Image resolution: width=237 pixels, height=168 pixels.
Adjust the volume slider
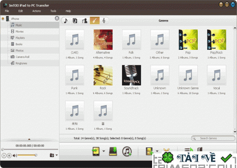coord(27,155)
